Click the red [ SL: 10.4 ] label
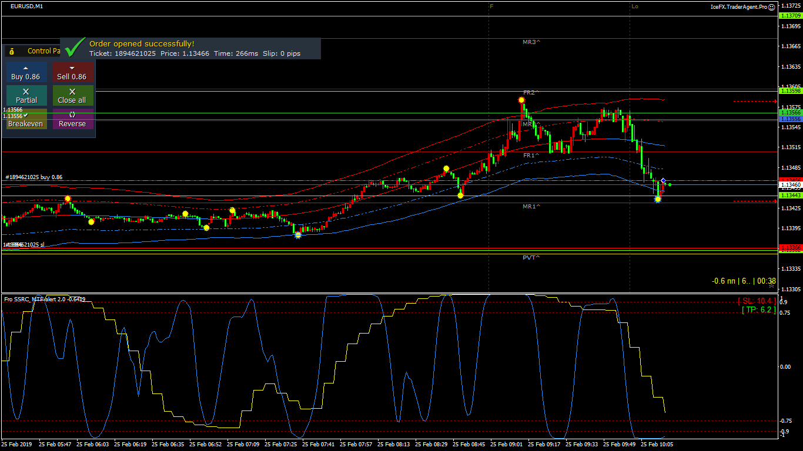 (x=757, y=301)
